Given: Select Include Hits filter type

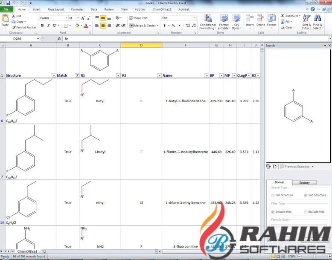Looking at the screenshot, I should (273, 212).
